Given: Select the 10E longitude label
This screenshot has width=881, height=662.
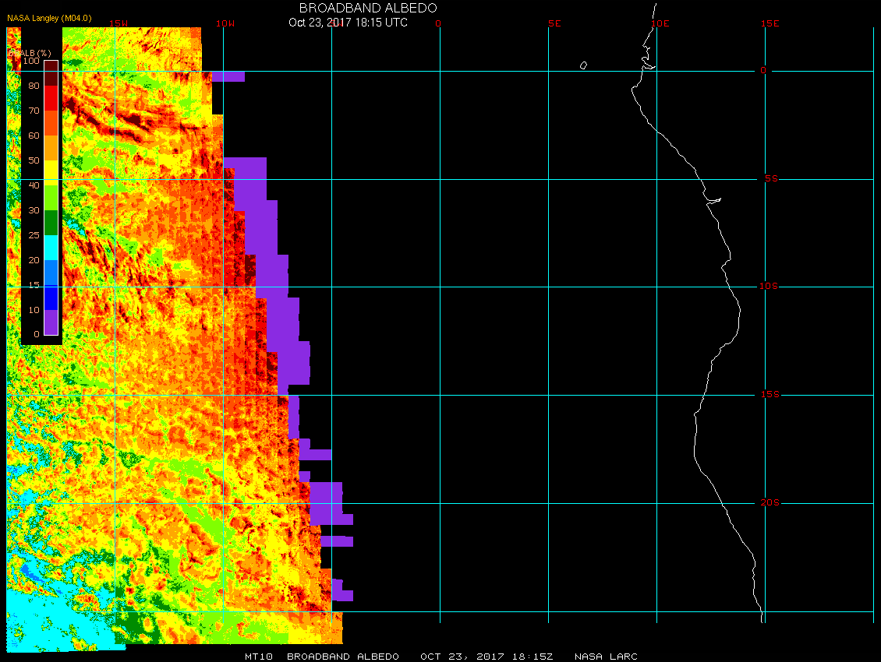Looking at the screenshot, I should pyautogui.click(x=660, y=23).
